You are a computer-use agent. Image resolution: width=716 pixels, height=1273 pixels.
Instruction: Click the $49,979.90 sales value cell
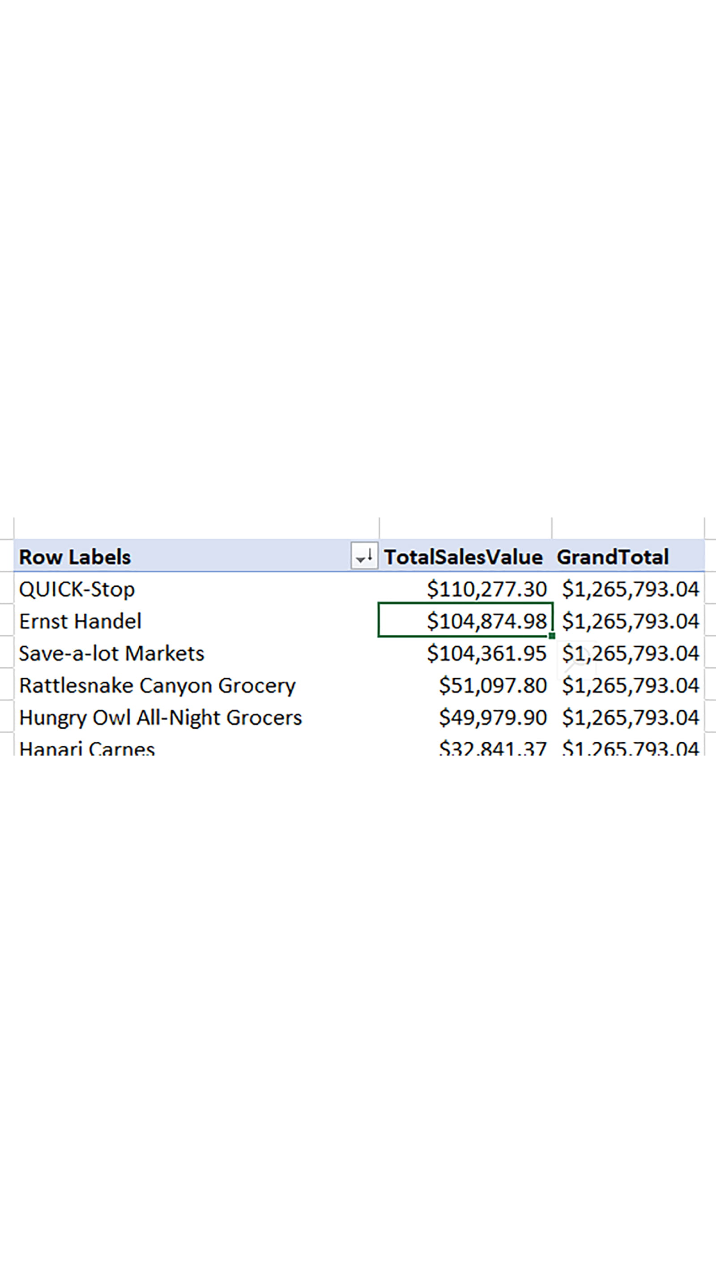[x=492, y=718]
